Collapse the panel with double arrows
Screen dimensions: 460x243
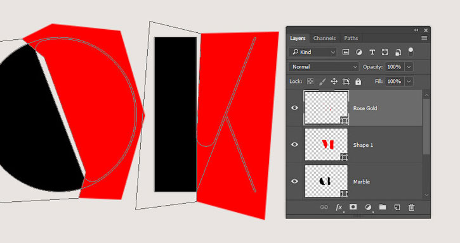[x=416, y=30]
